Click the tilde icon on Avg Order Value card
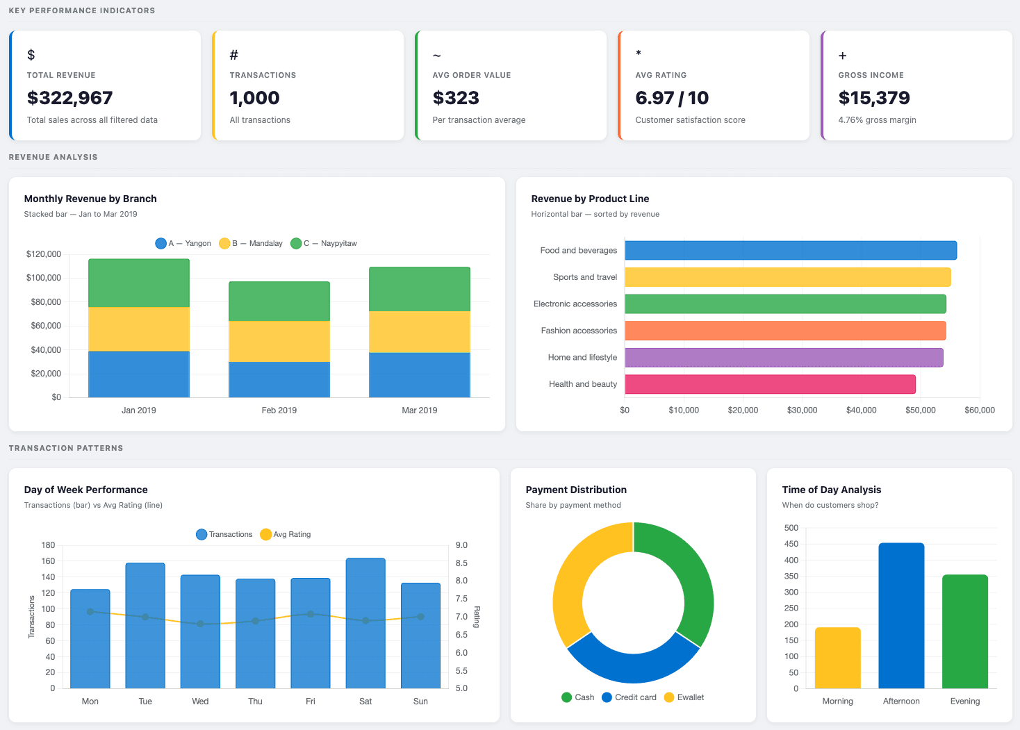Image resolution: width=1020 pixels, height=730 pixels. (x=436, y=54)
